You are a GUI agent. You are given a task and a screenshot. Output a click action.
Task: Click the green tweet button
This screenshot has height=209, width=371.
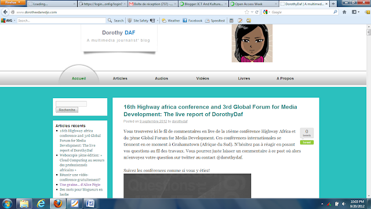tap(307, 142)
